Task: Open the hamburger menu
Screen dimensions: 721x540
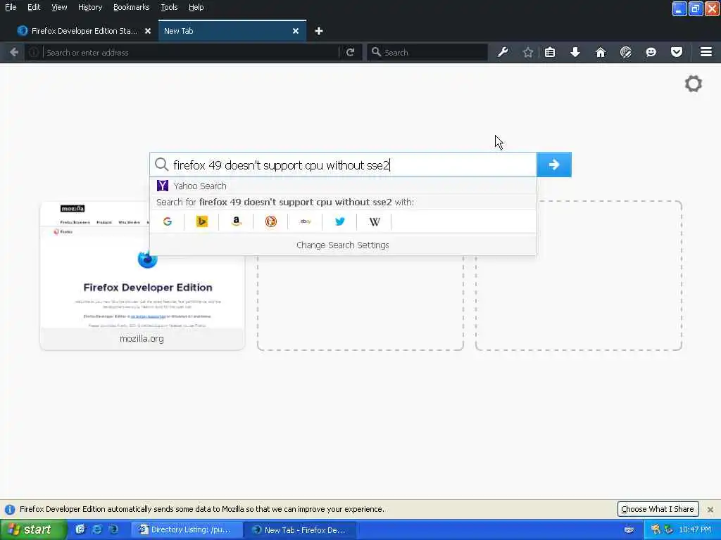Action: pos(706,52)
